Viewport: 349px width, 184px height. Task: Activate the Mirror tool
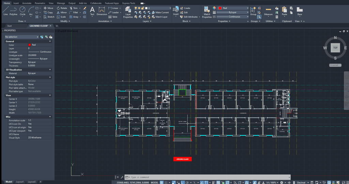(62, 12)
